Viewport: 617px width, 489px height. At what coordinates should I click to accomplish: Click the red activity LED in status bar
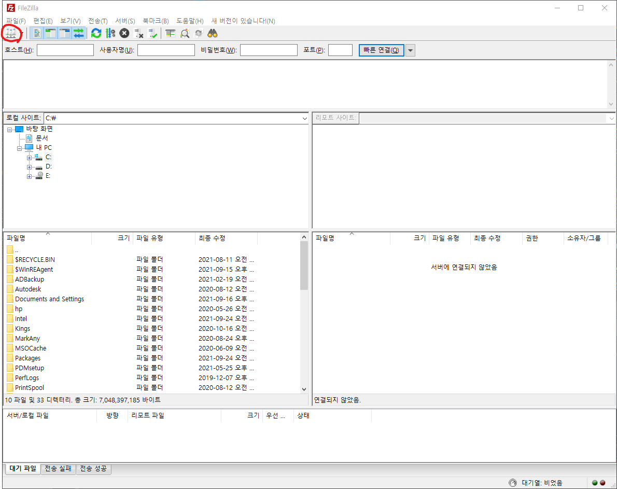(x=602, y=483)
